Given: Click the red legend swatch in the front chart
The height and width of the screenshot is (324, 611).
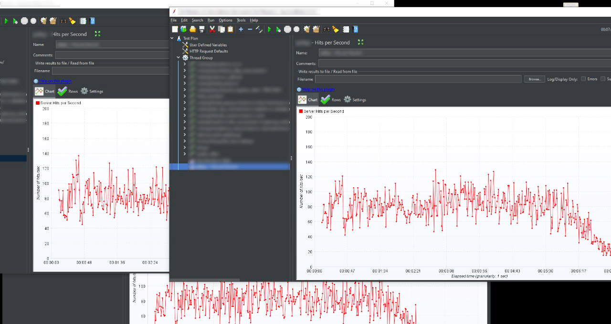Looking at the screenshot, I should pos(301,111).
